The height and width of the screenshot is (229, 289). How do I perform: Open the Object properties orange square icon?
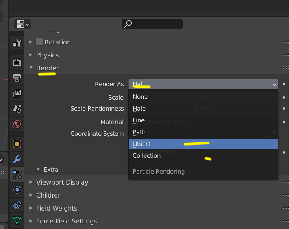coord(17,144)
